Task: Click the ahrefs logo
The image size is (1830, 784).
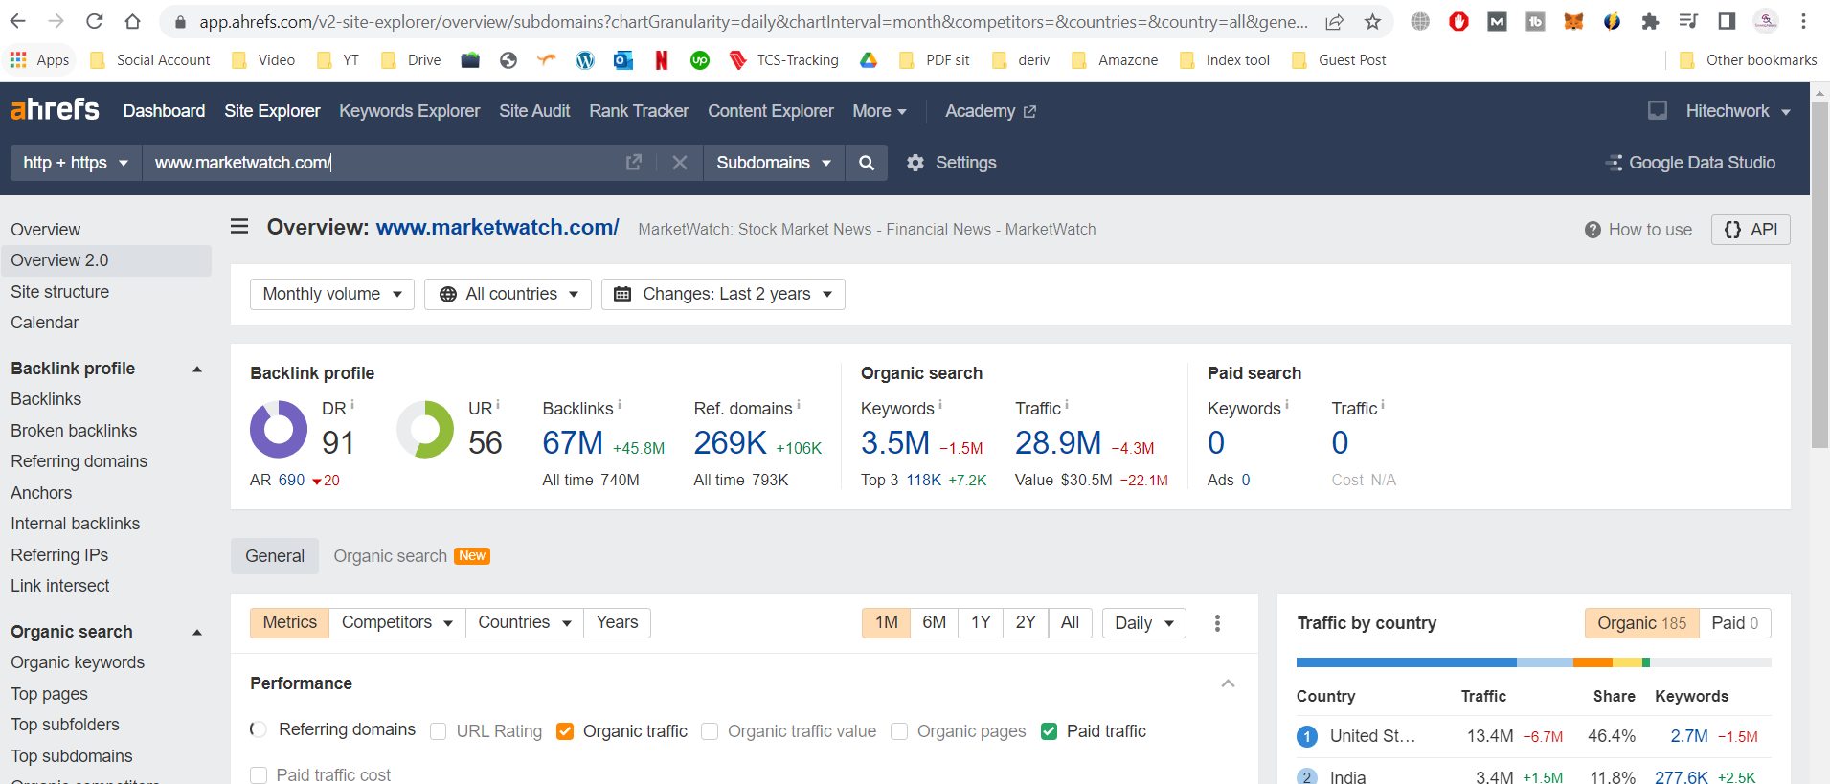Action: tap(55, 110)
